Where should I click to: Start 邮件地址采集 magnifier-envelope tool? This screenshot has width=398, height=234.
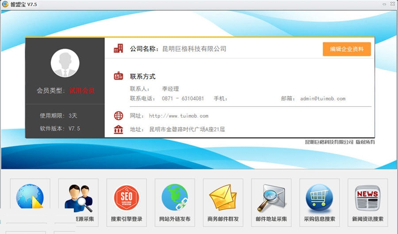tap(271, 202)
